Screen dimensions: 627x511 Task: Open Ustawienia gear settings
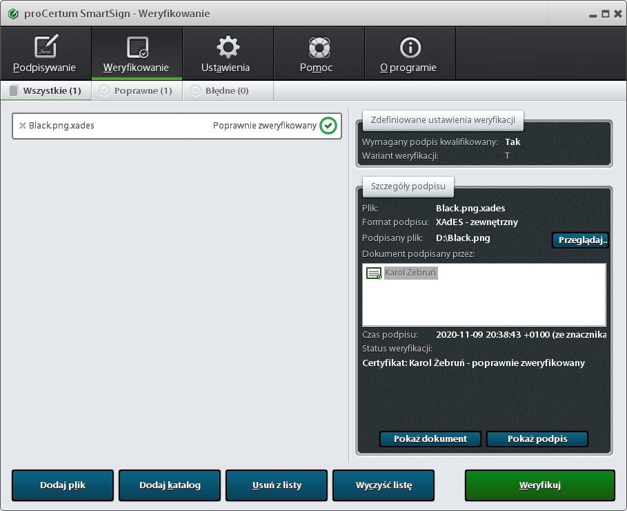[x=228, y=54]
